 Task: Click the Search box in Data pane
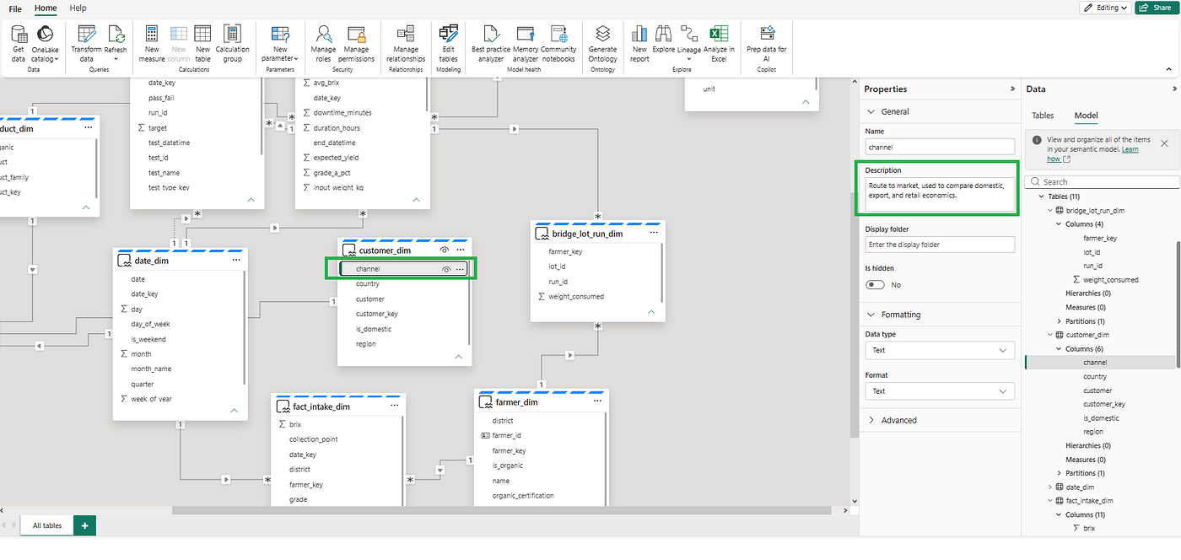click(1102, 182)
